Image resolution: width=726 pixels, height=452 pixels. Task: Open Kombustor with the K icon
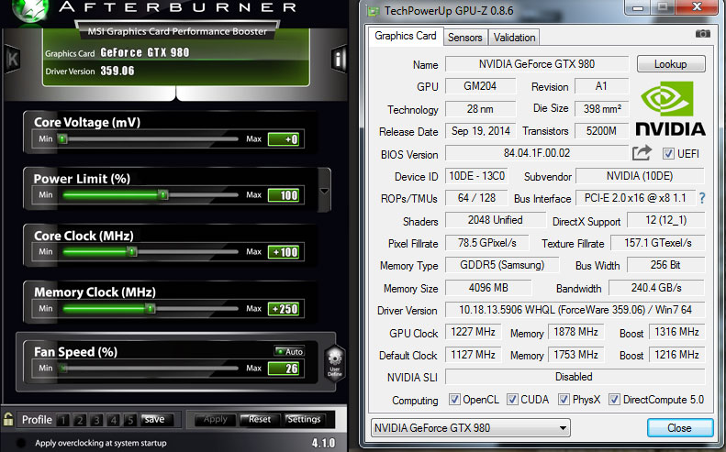pyautogui.click(x=13, y=59)
